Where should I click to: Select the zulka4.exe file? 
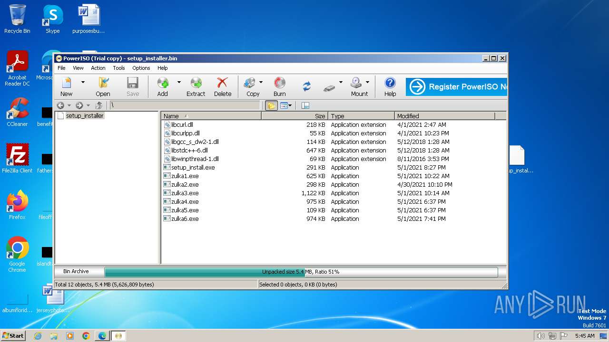click(x=185, y=201)
